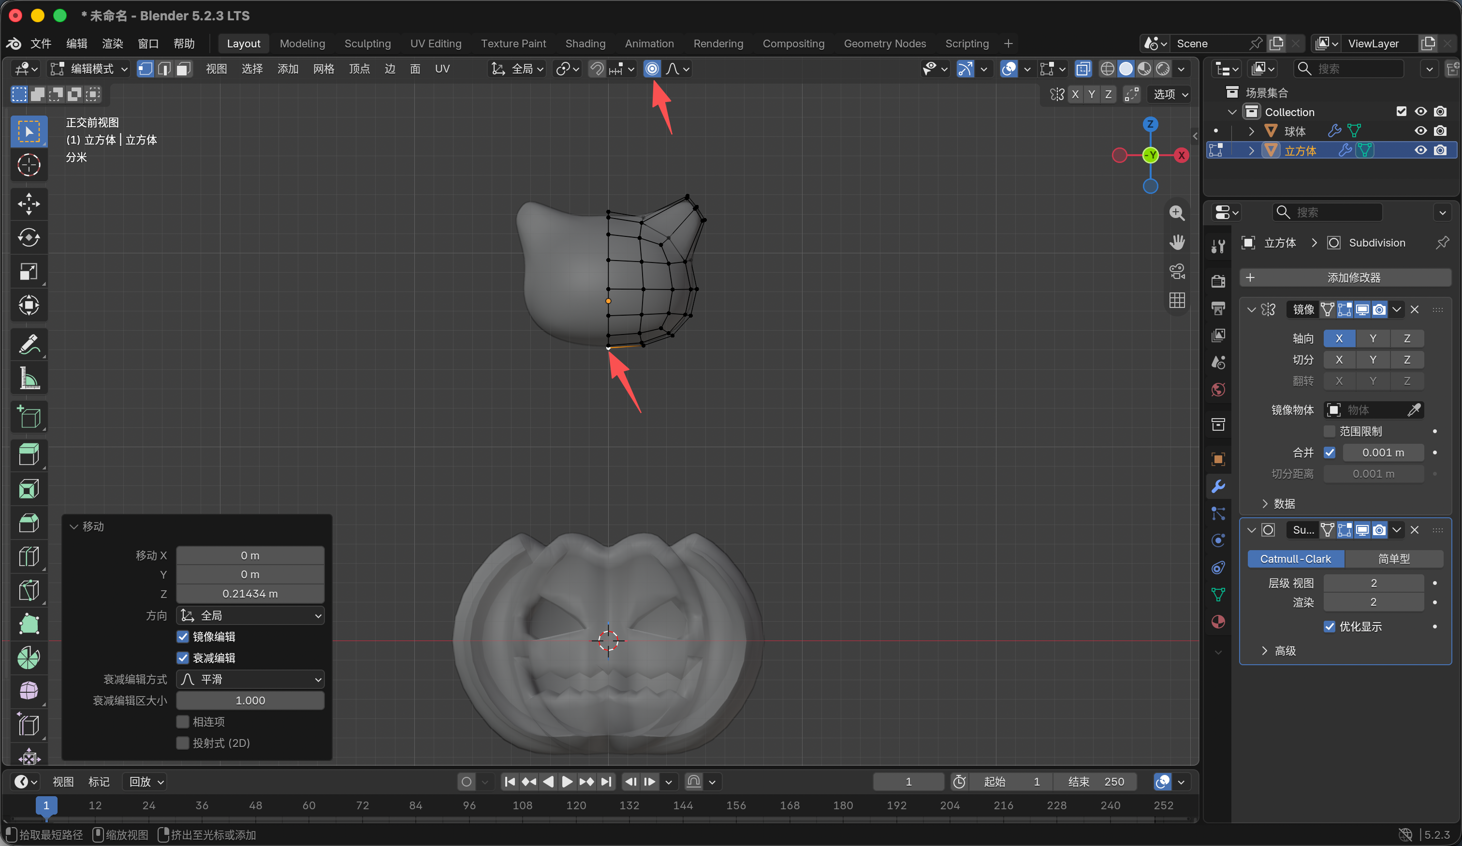The width and height of the screenshot is (1462, 846).
Task: Open 编辑模式 mode dropdown
Action: [89, 69]
